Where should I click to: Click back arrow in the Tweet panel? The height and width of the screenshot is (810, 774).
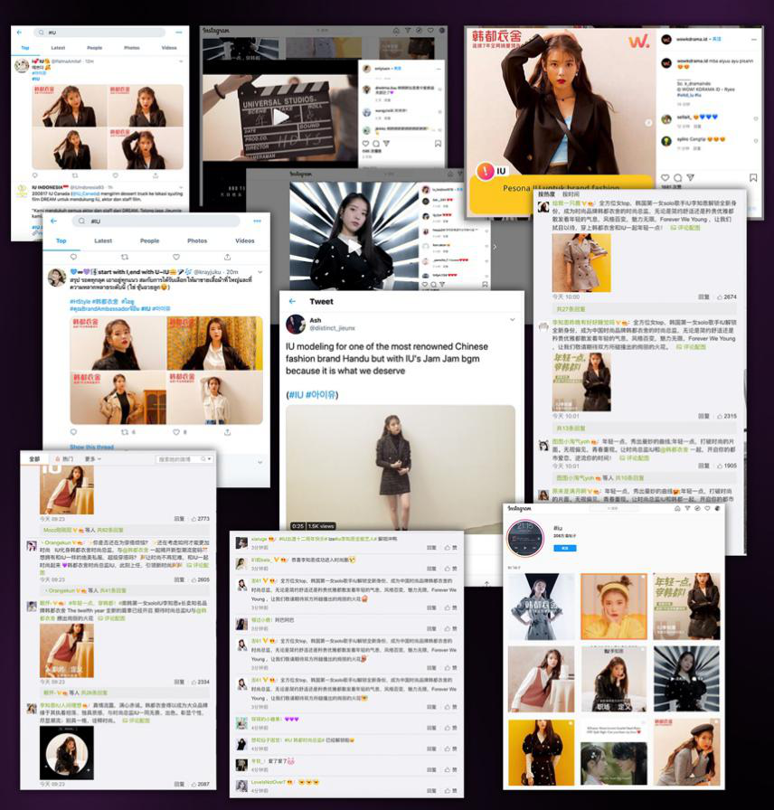click(x=292, y=302)
